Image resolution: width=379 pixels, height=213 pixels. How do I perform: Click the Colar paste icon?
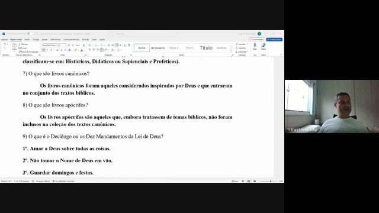pyautogui.click(x=14, y=46)
